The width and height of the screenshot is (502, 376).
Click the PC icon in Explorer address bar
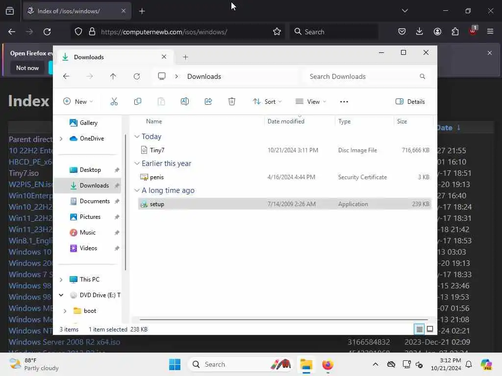[162, 76]
